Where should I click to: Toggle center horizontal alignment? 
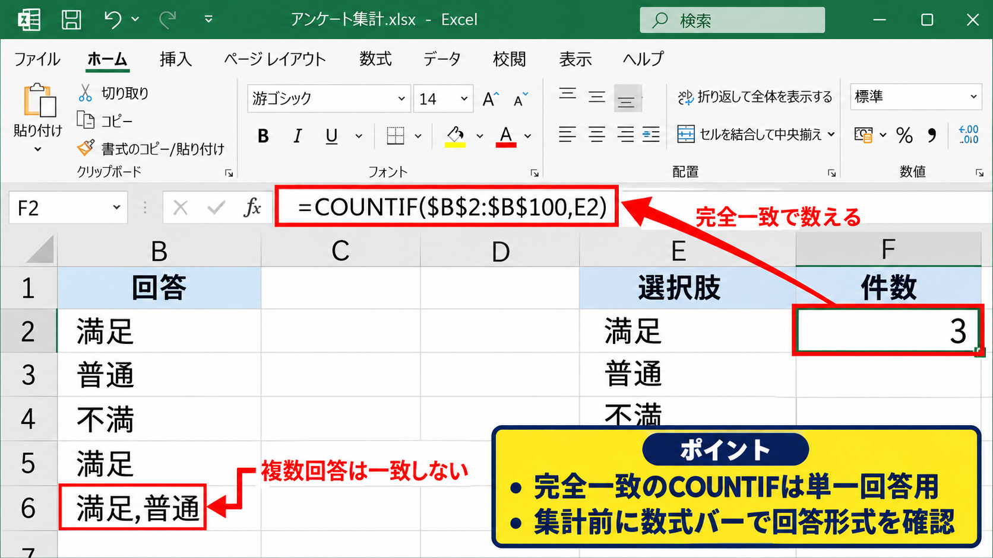(x=597, y=135)
